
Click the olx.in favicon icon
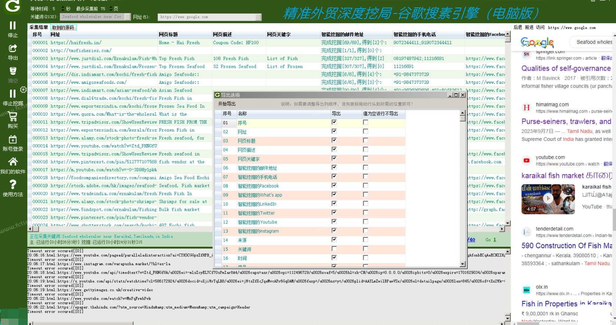click(527, 290)
